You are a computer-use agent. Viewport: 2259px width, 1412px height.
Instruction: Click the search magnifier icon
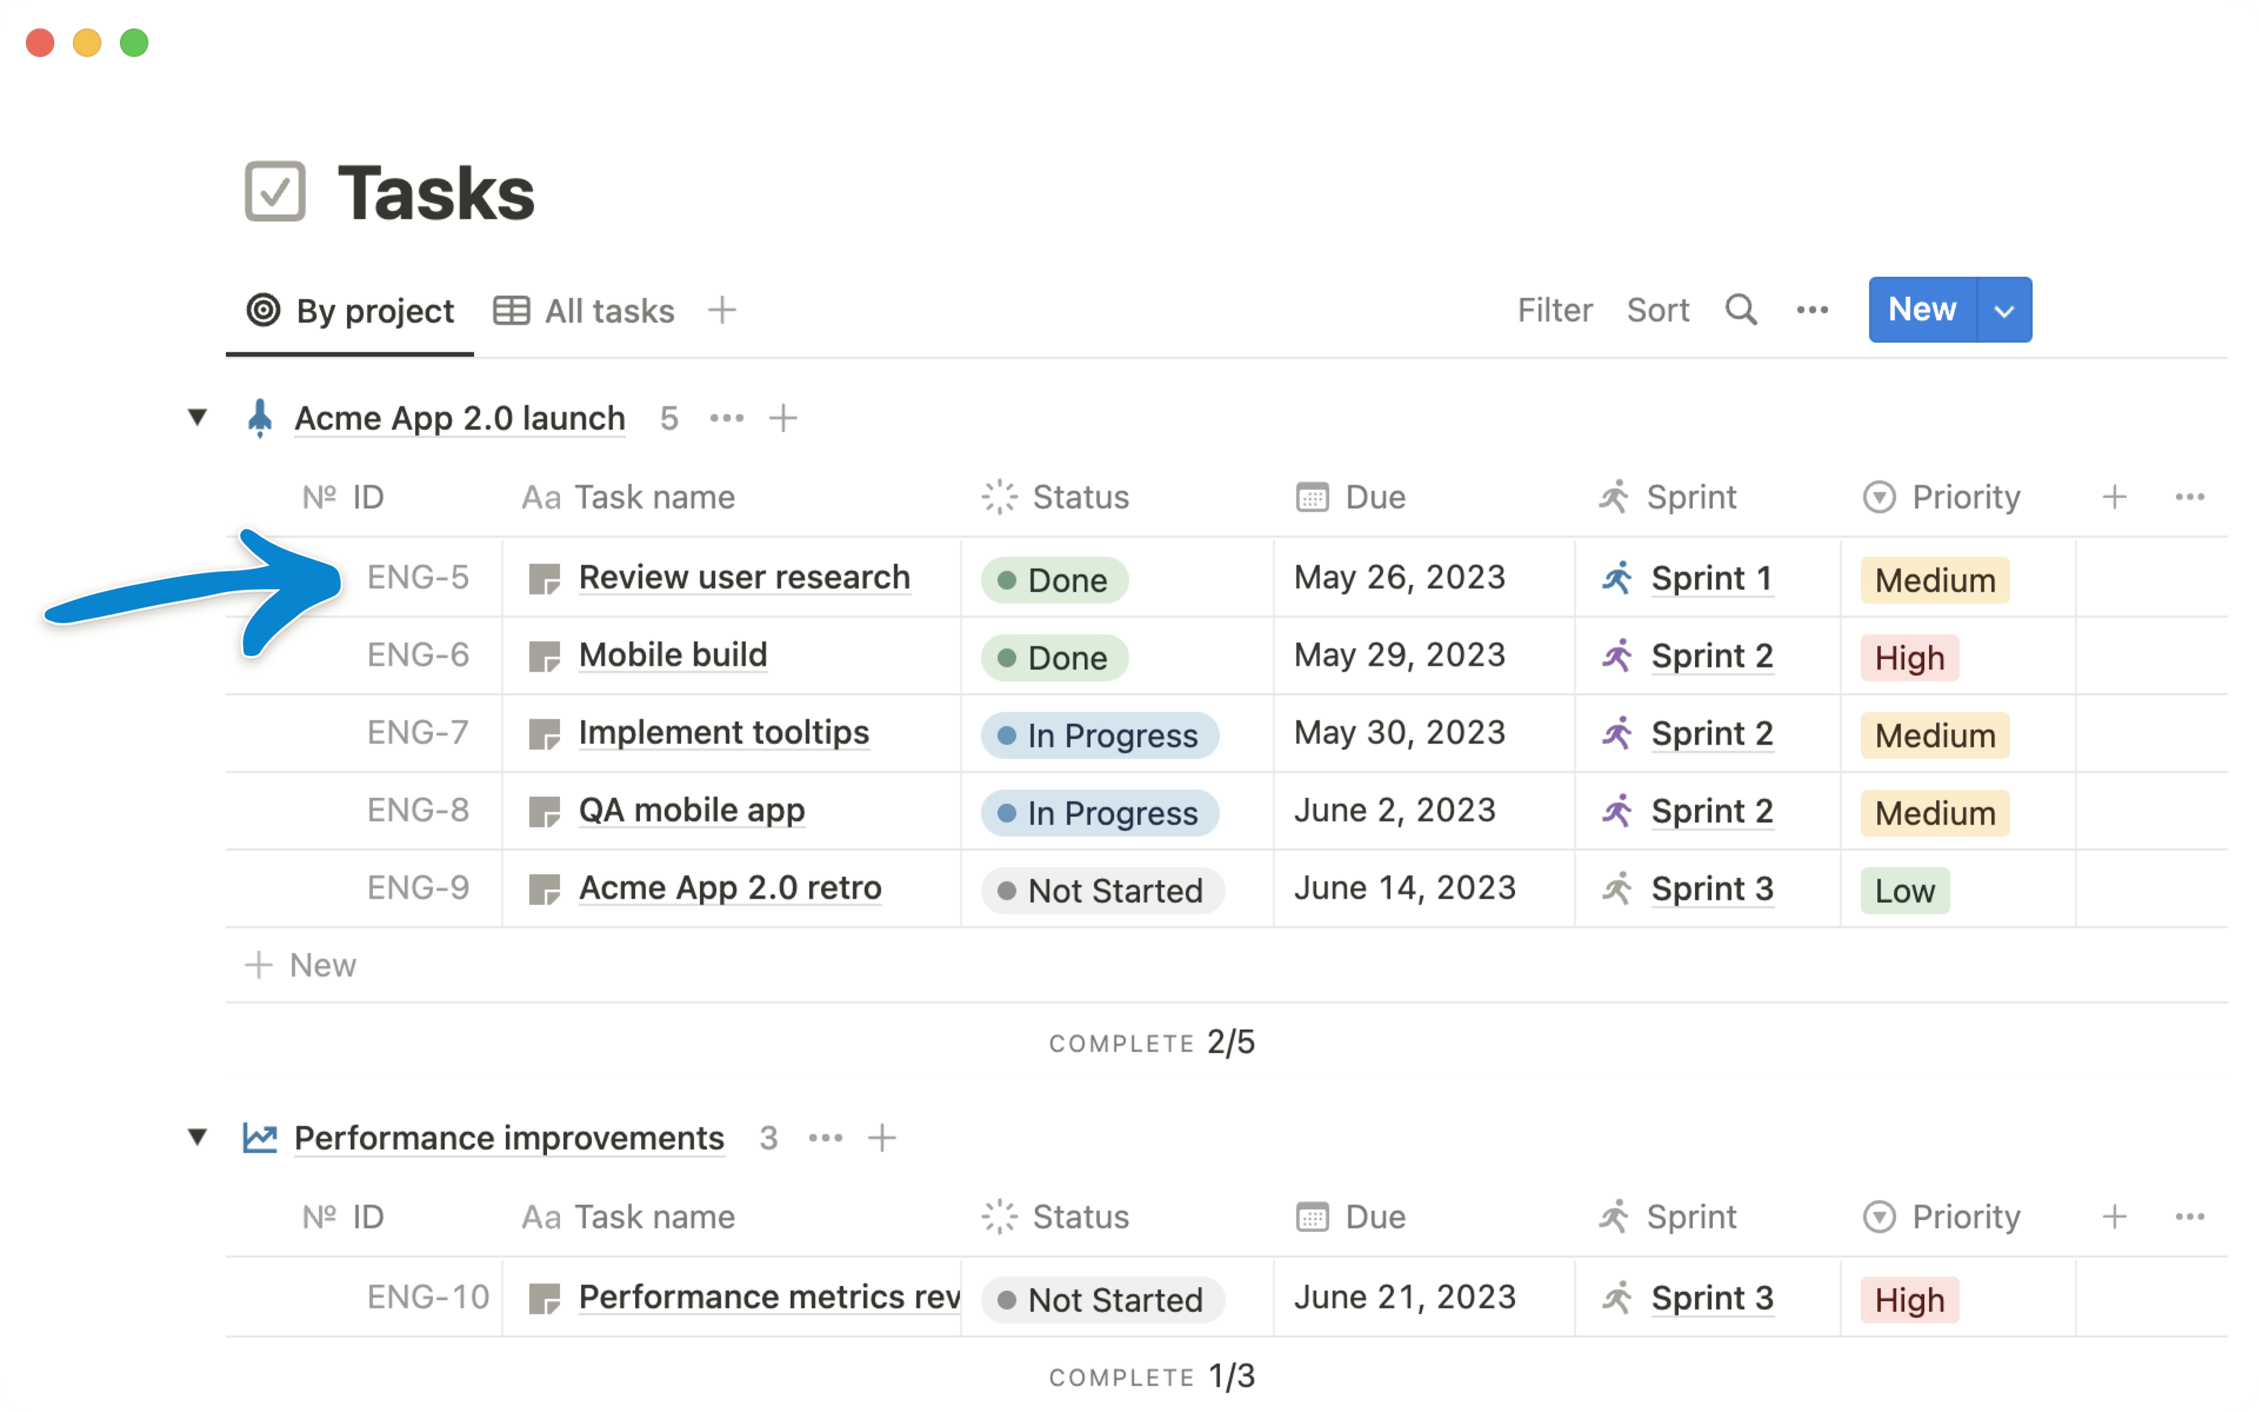(1740, 310)
